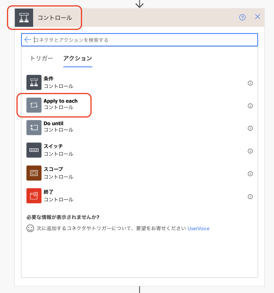Switch to the トリガー tab
The image size is (274, 293).
pyautogui.click(x=41, y=58)
